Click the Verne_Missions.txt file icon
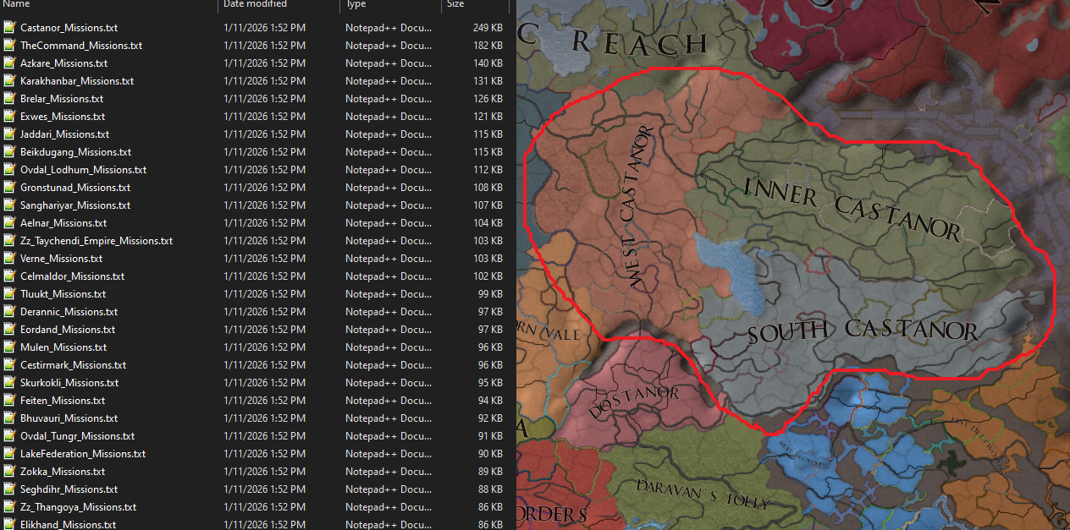 pos(9,259)
